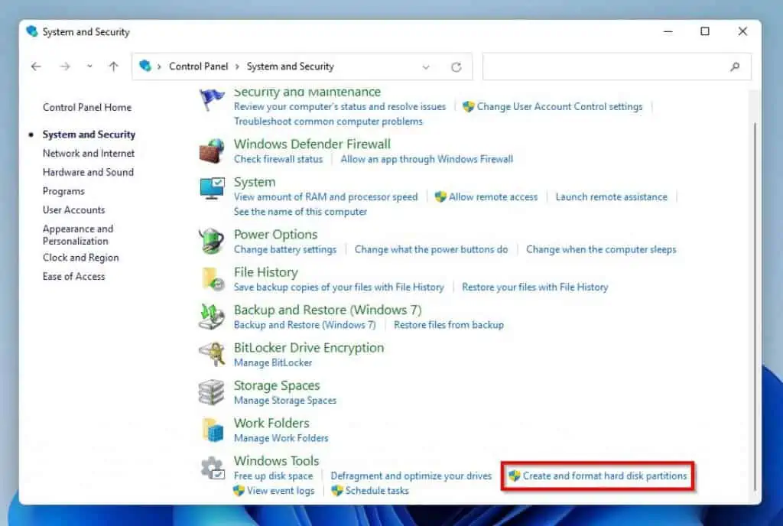Image resolution: width=783 pixels, height=526 pixels.
Task: Open User Accounts category
Action: (73, 210)
